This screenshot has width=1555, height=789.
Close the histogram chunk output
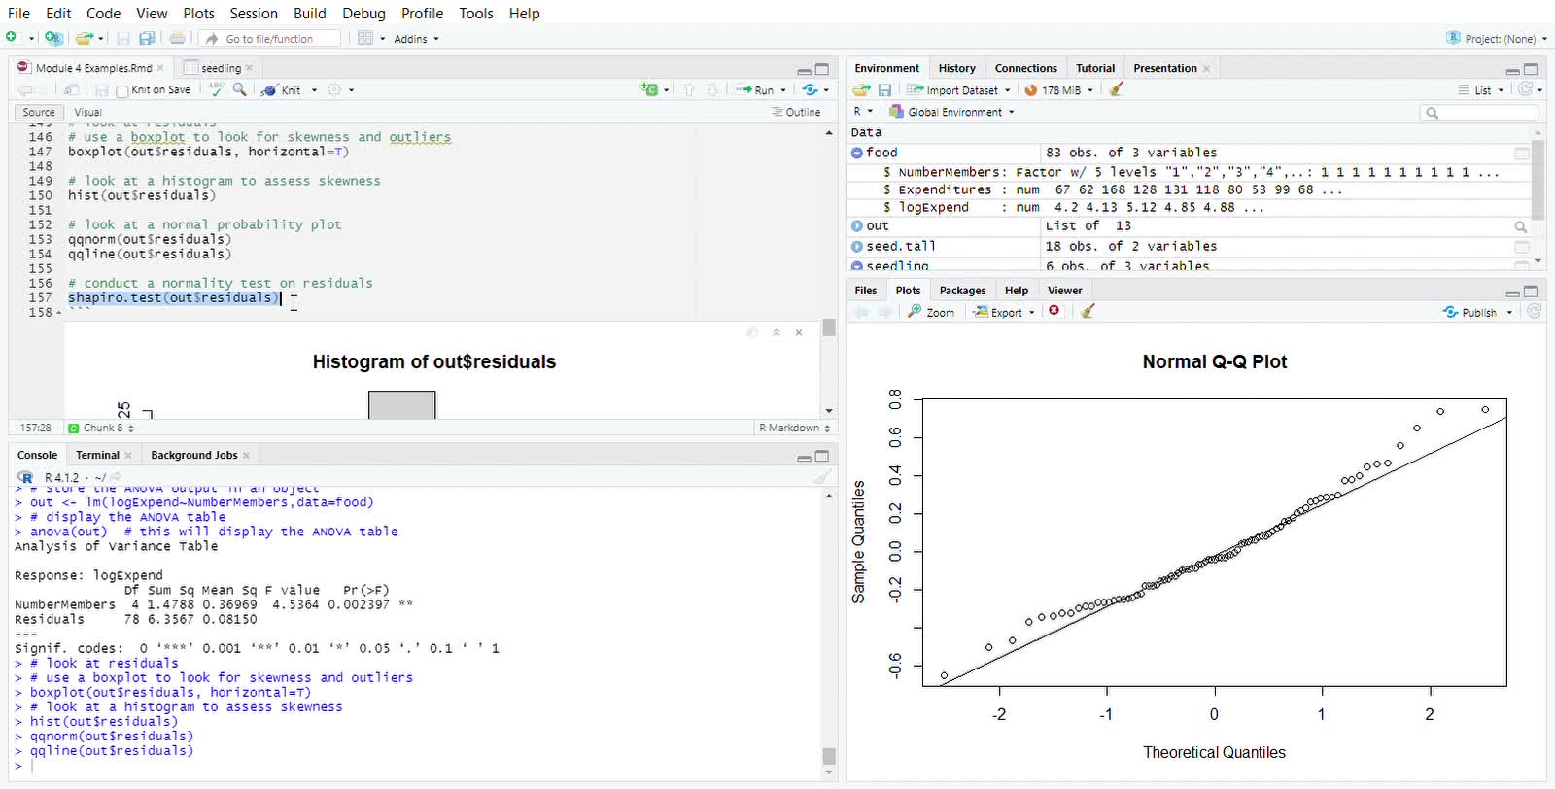[799, 332]
